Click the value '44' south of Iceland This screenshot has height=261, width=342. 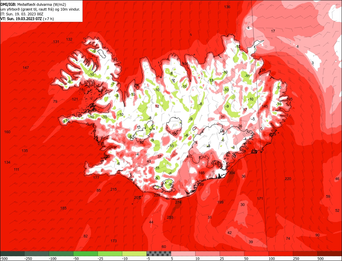[151, 222]
